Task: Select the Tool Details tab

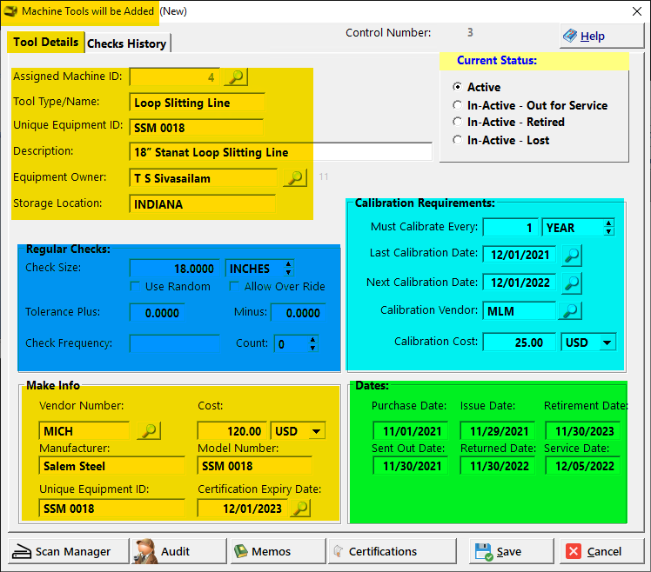Action: [x=46, y=42]
